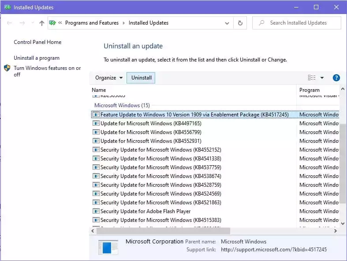Click the icon of Security Update KB4515383

pos(96,220)
